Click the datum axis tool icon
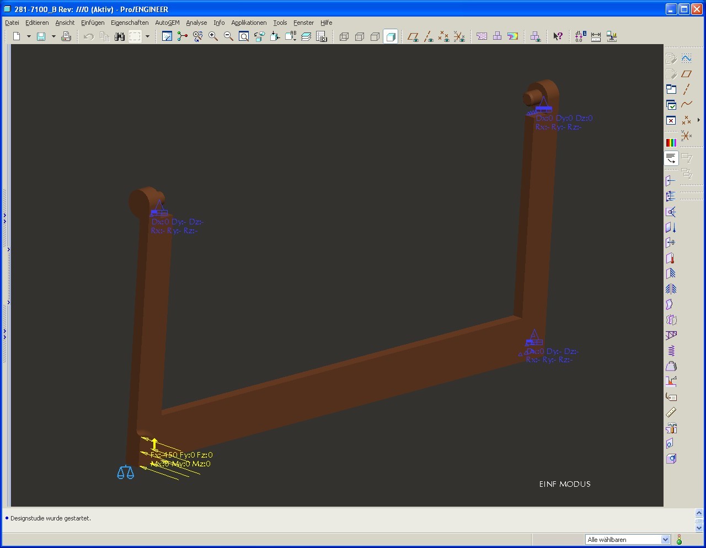Image resolution: width=706 pixels, height=548 pixels. [686, 89]
